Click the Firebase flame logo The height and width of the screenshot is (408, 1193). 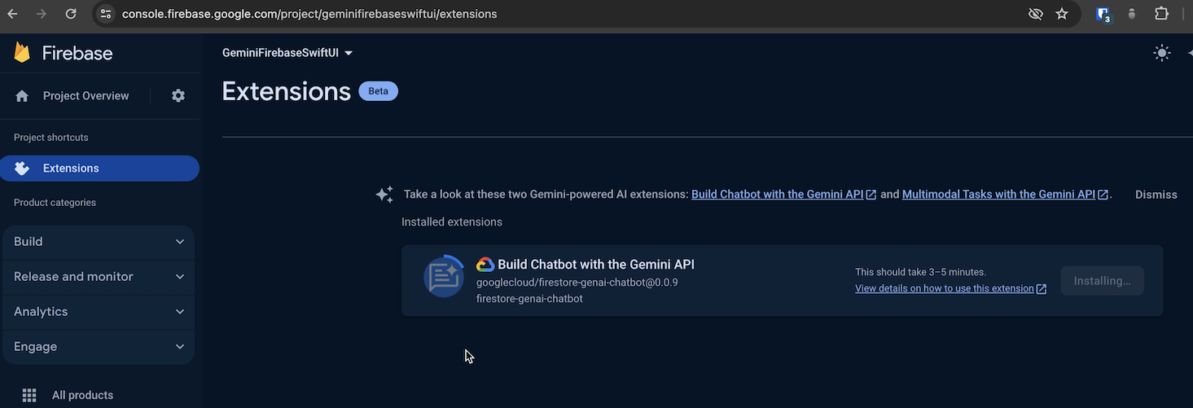click(22, 53)
